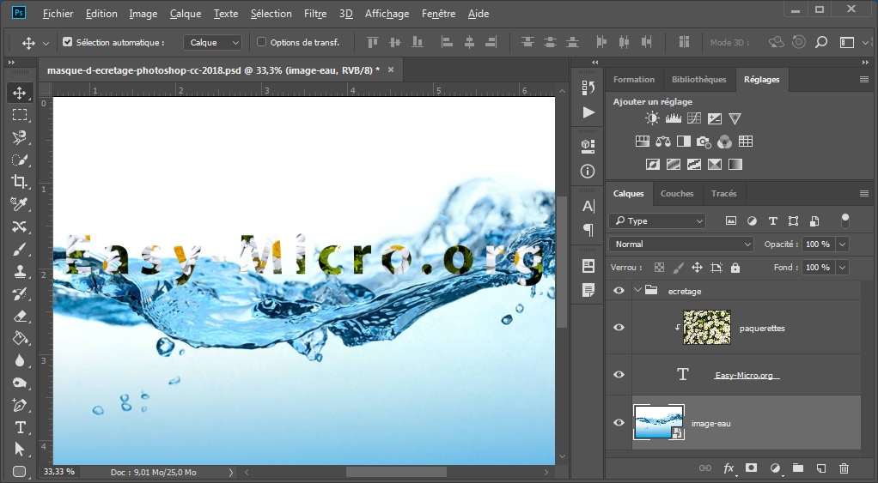Add a Channel Mixer adjustment
The image size is (878, 483).
click(x=724, y=142)
